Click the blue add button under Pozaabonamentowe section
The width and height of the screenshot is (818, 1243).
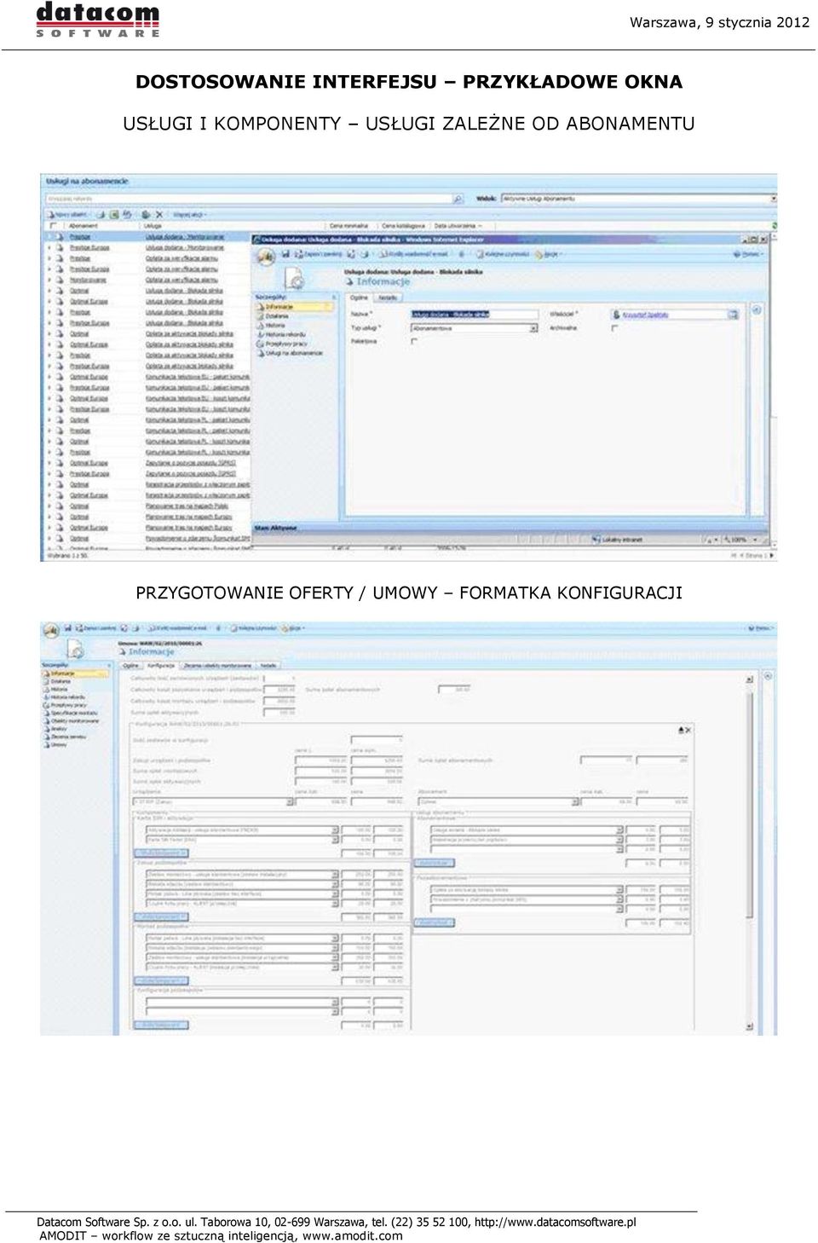(x=435, y=922)
